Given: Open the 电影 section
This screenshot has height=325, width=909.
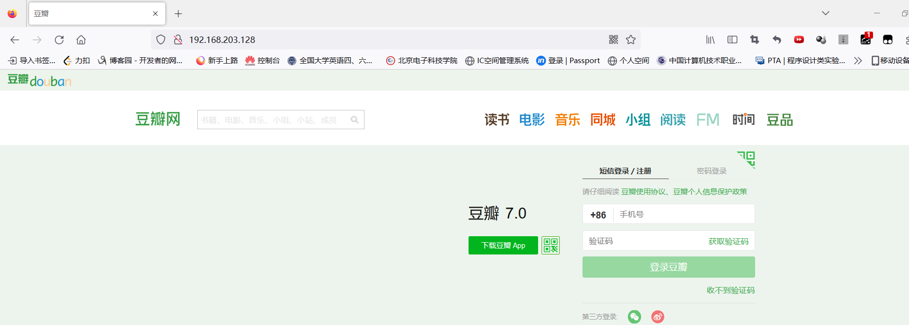Looking at the screenshot, I should (532, 119).
